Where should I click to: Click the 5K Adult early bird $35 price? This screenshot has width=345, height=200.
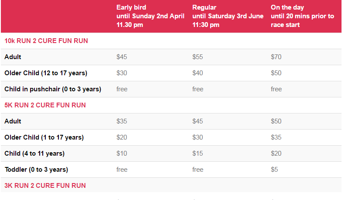[x=122, y=121]
